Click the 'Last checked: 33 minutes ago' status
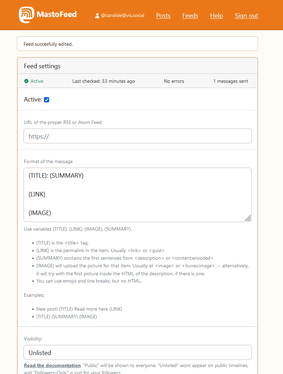Image resolution: width=283 pixels, height=374 pixels. point(103,81)
